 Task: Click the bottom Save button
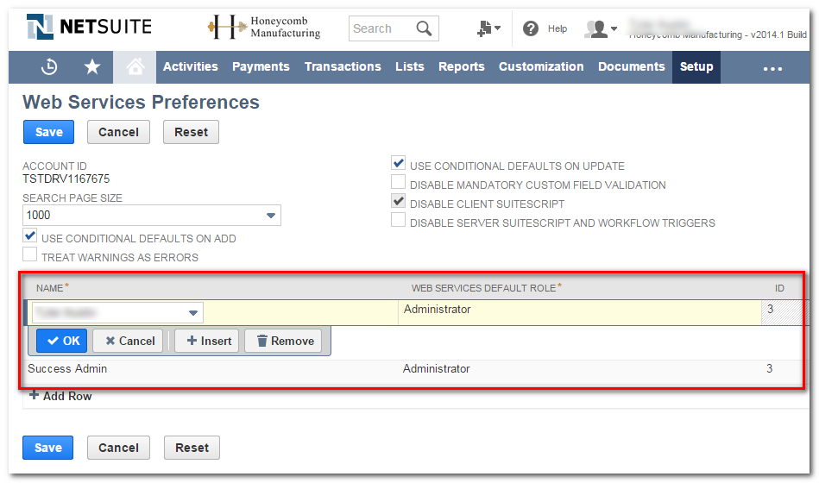click(x=48, y=448)
